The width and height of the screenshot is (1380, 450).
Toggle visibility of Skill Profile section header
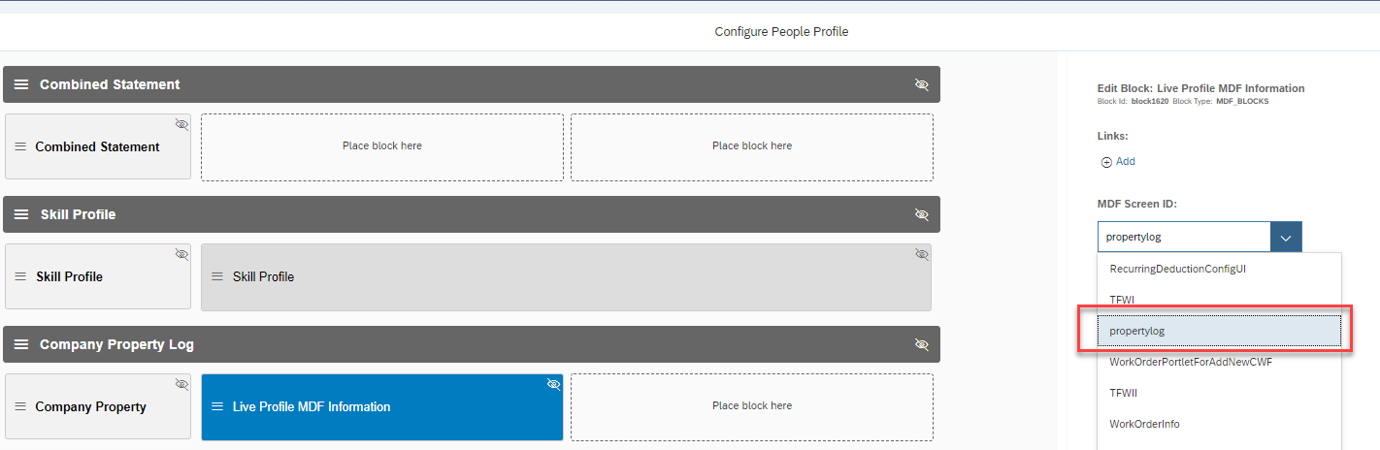[x=921, y=214]
